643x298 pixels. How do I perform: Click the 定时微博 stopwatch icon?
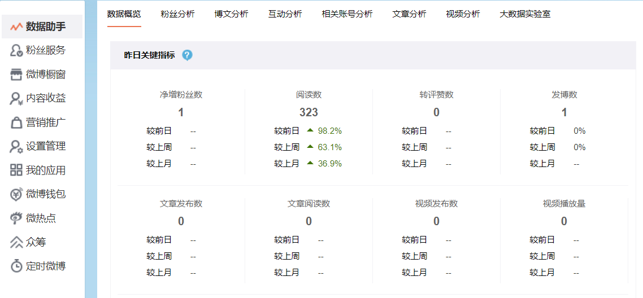pos(16,266)
